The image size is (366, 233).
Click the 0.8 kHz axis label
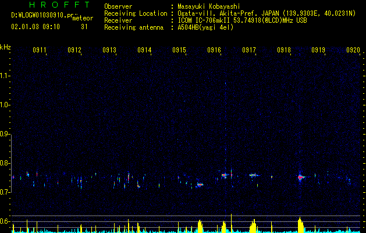pos(5,163)
